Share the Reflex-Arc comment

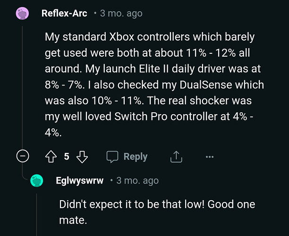tap(175, 156)
